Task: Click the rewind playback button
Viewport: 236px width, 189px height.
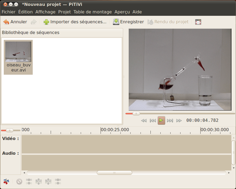Action: click(144, 120)
